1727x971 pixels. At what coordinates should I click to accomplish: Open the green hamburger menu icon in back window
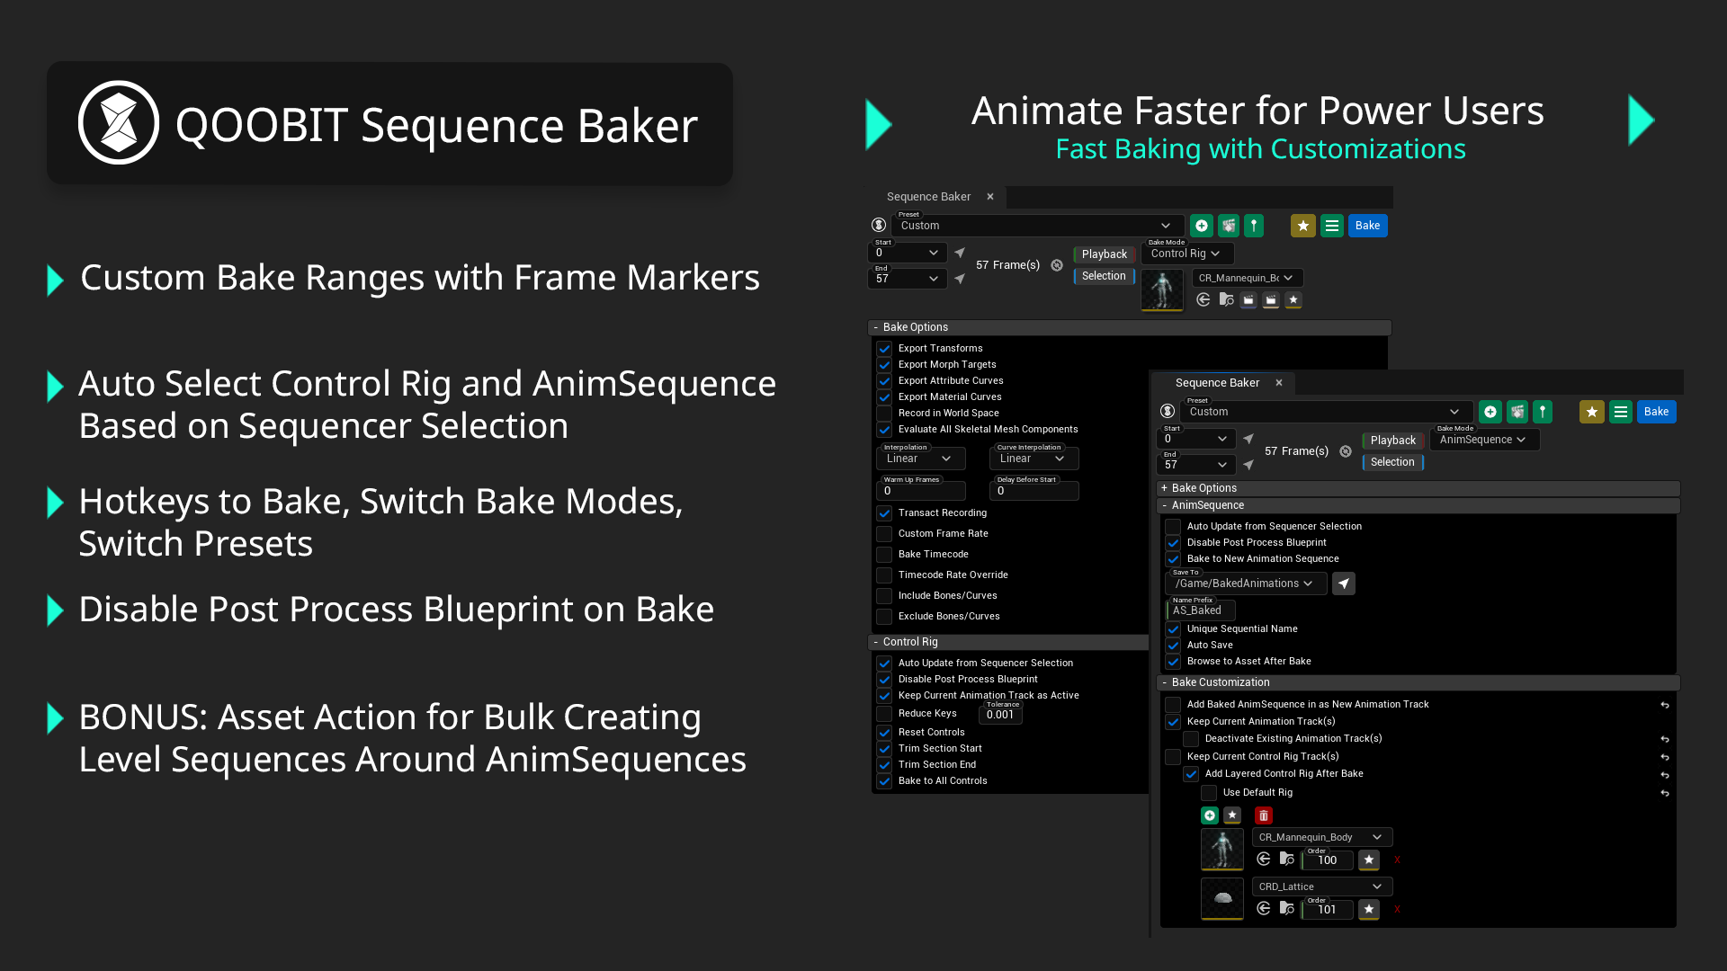[1332, 226]
